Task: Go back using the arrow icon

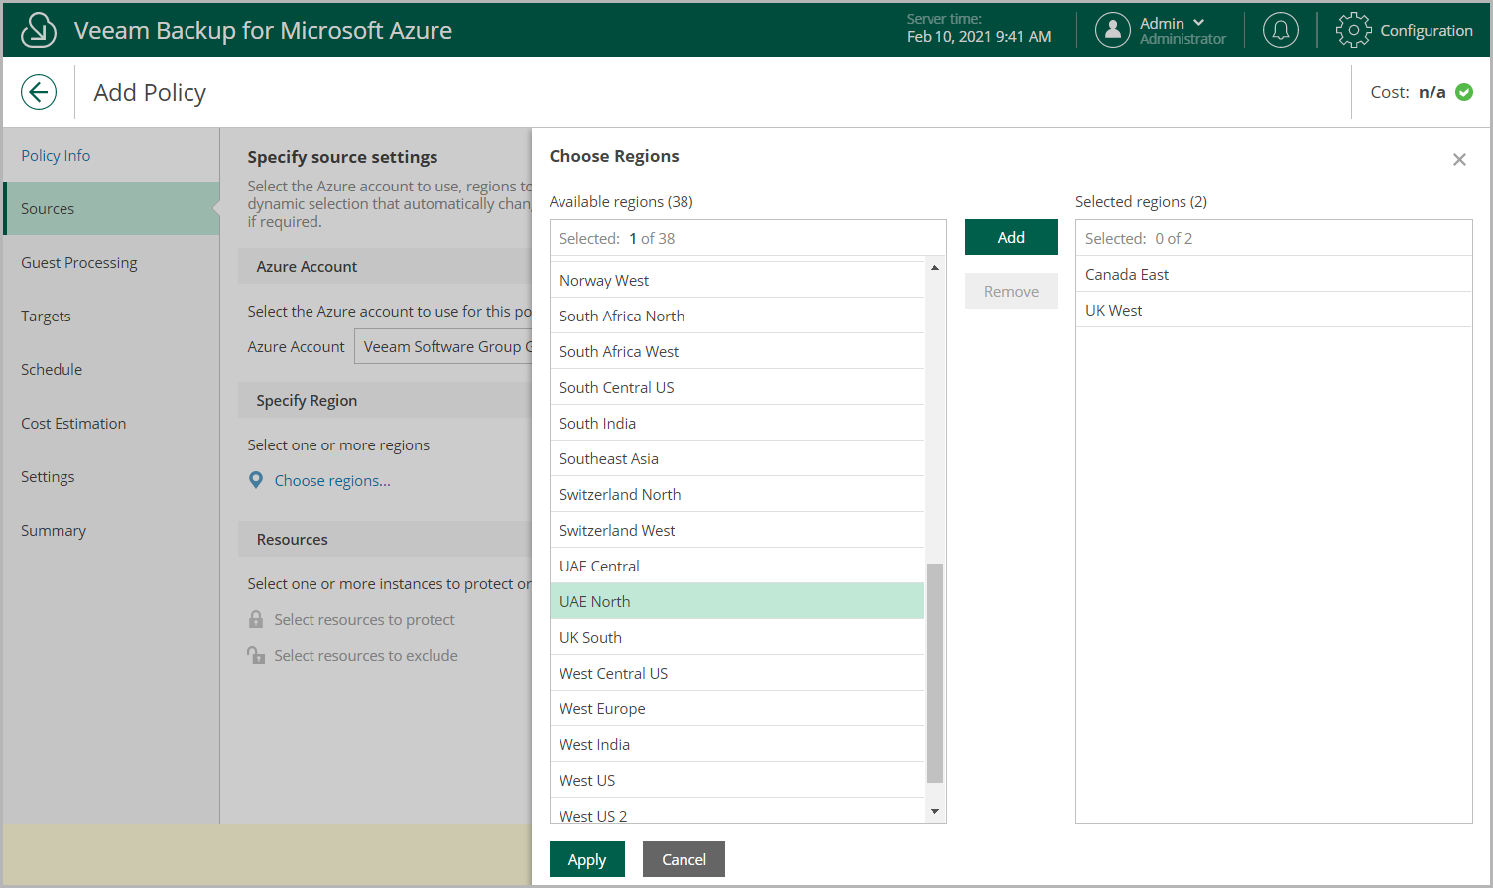Action: click(39, 92)
